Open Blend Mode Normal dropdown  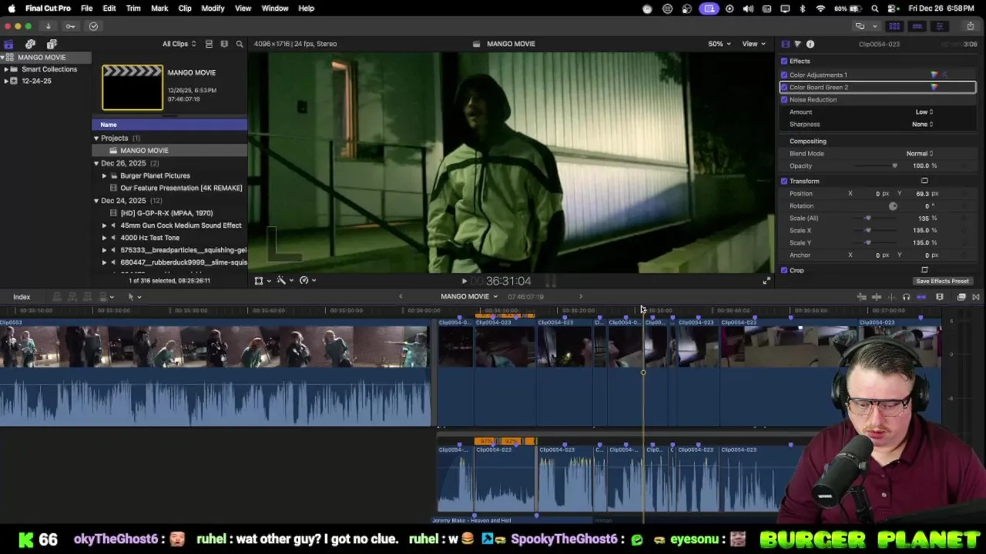(919, 153)
